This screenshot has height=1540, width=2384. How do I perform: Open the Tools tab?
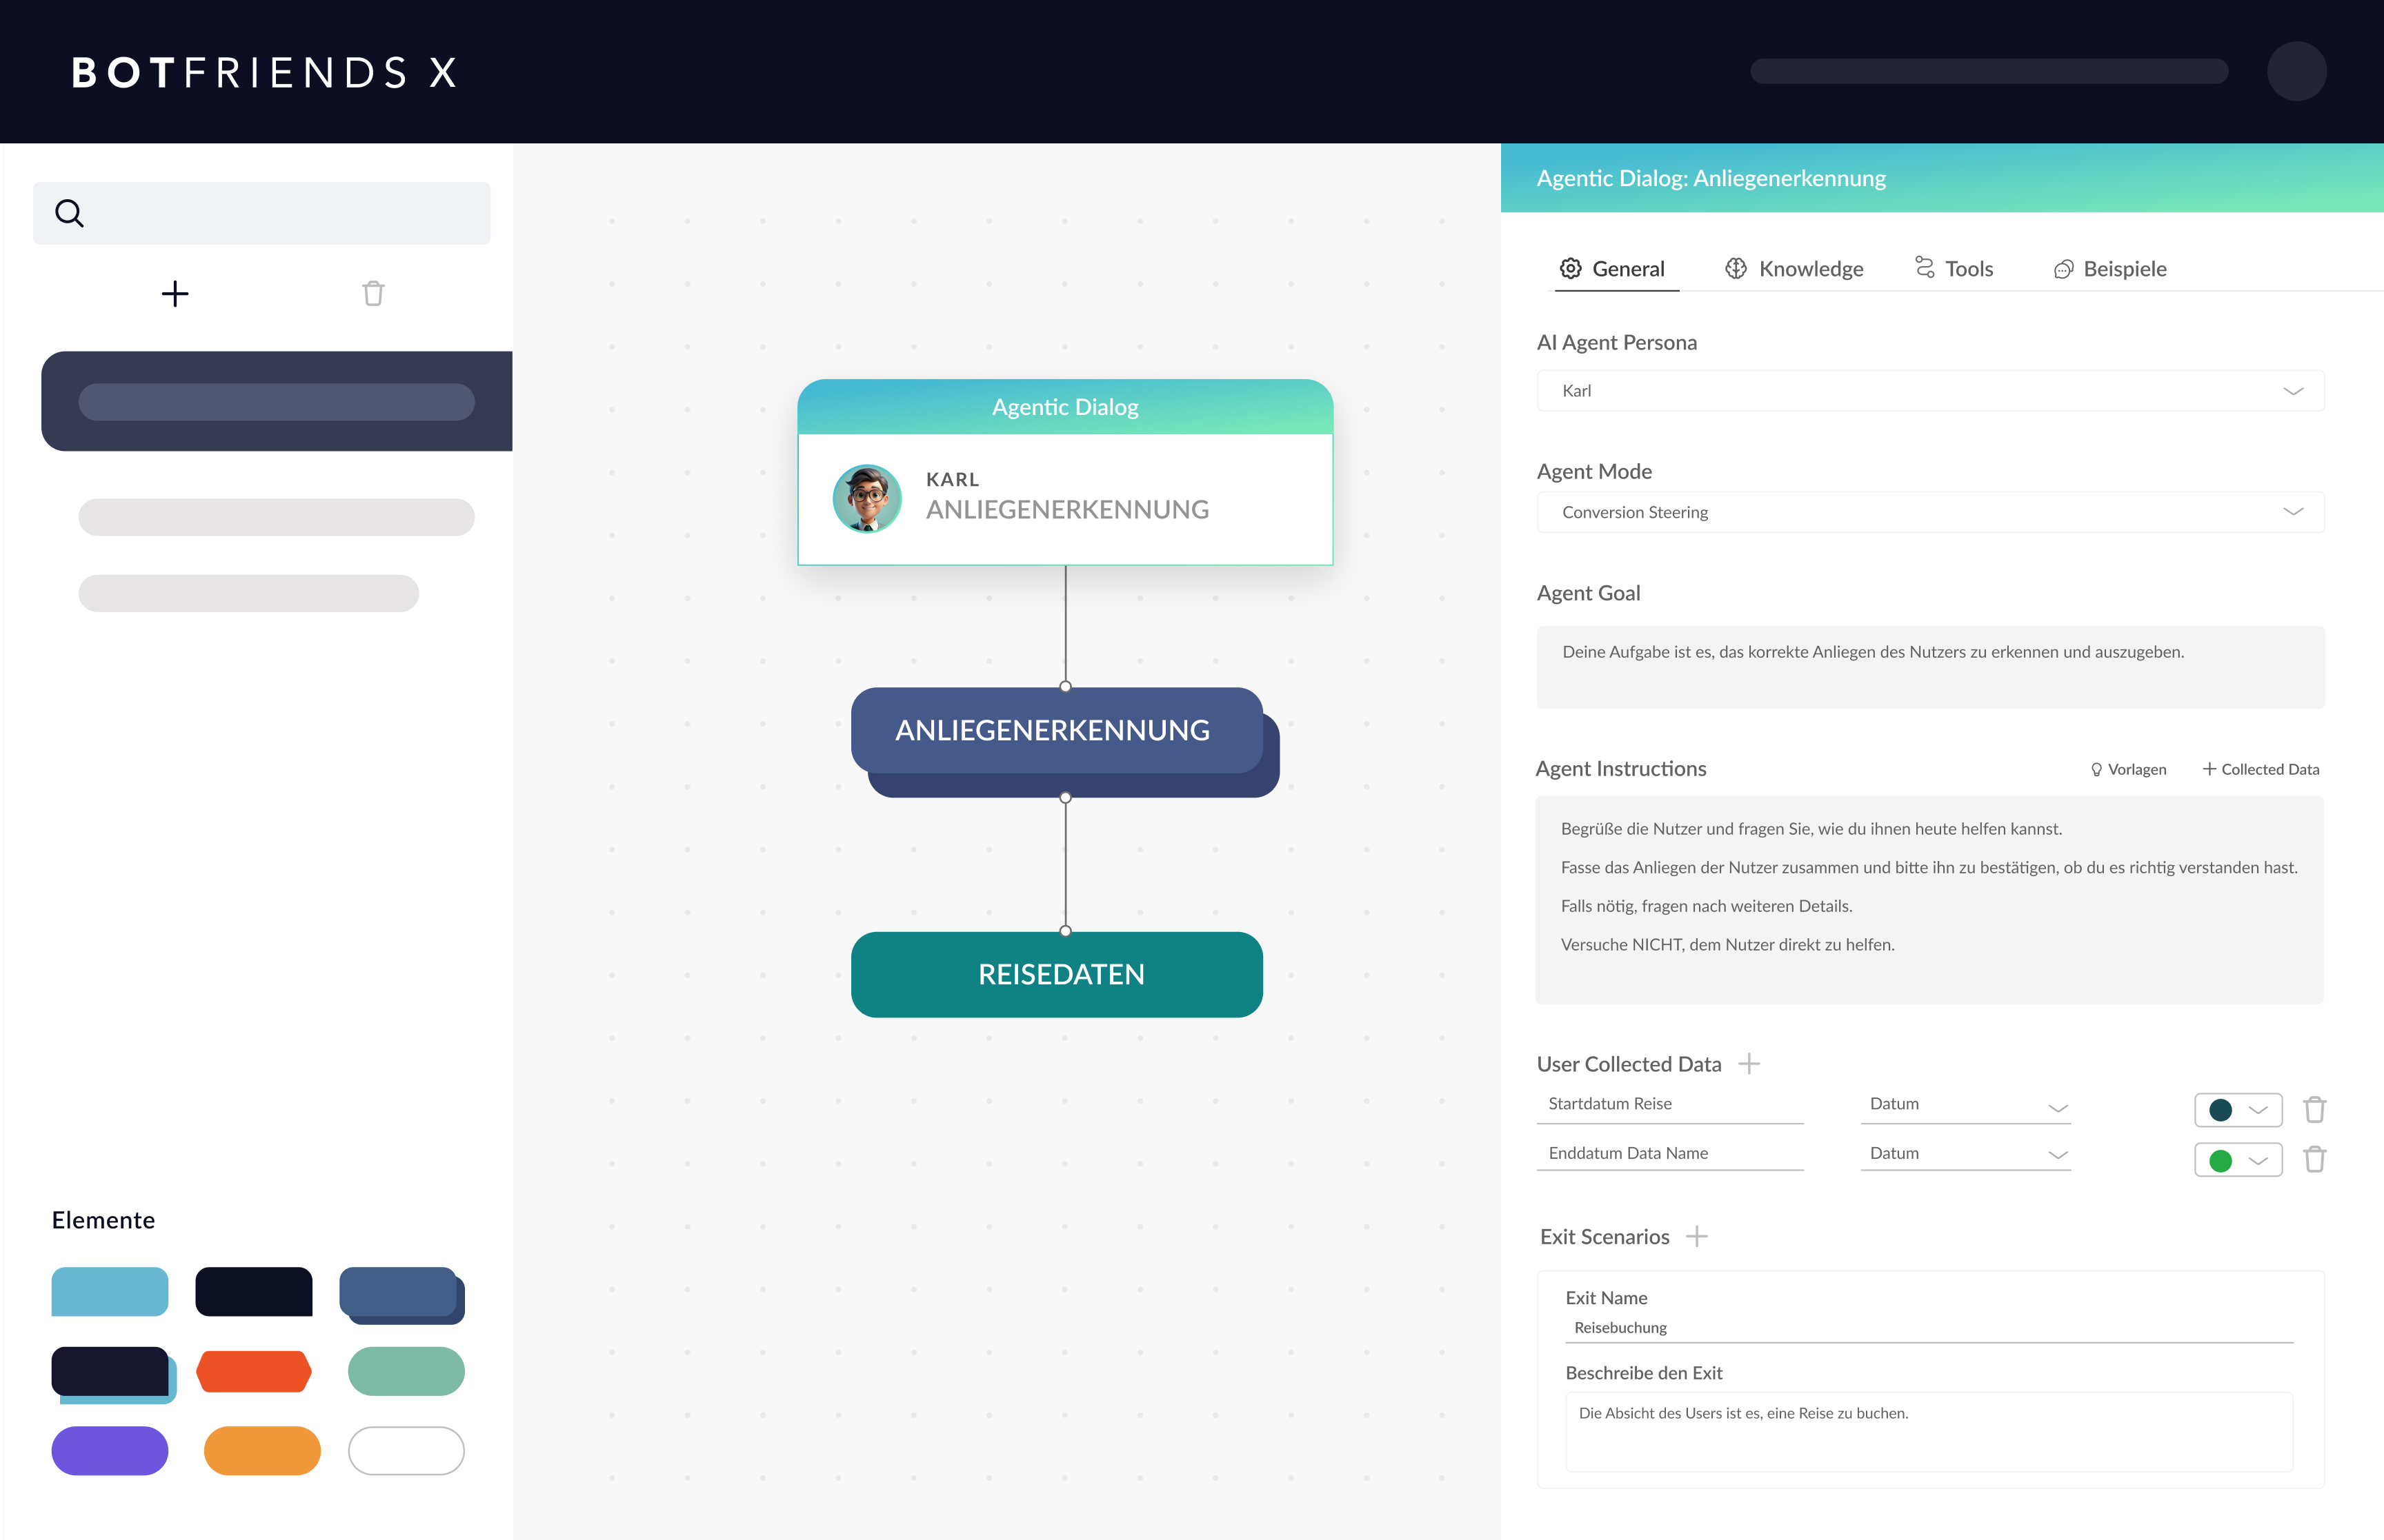click(x=1954, y=269)
